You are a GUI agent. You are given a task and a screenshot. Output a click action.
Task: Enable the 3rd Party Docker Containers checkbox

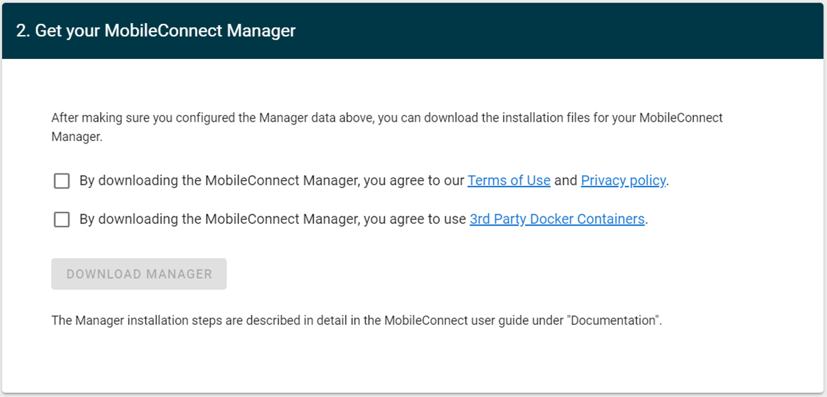tap(62, 219)
